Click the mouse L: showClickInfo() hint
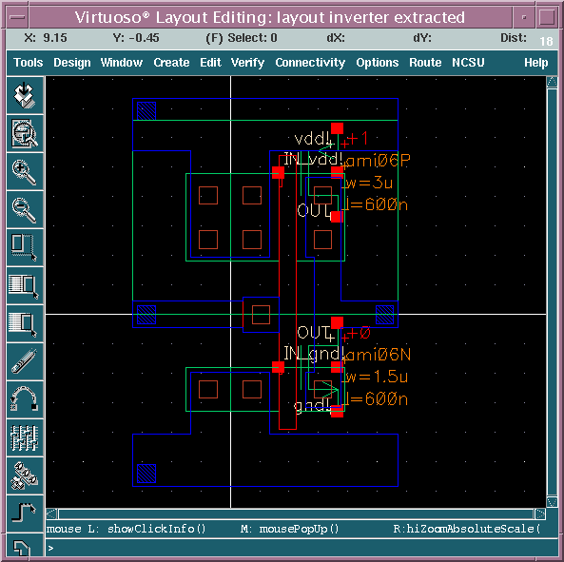The height and width of the screenshot is (562, 564). (126, 529)
